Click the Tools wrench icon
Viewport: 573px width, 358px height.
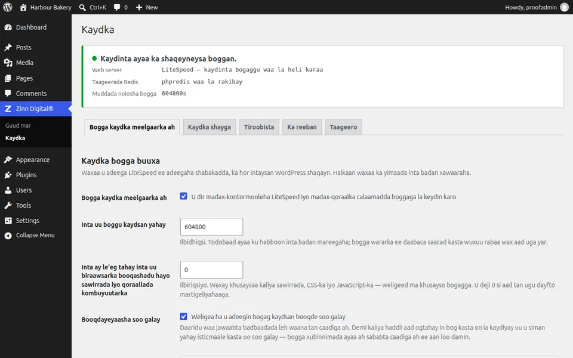[x=8, y=205]
